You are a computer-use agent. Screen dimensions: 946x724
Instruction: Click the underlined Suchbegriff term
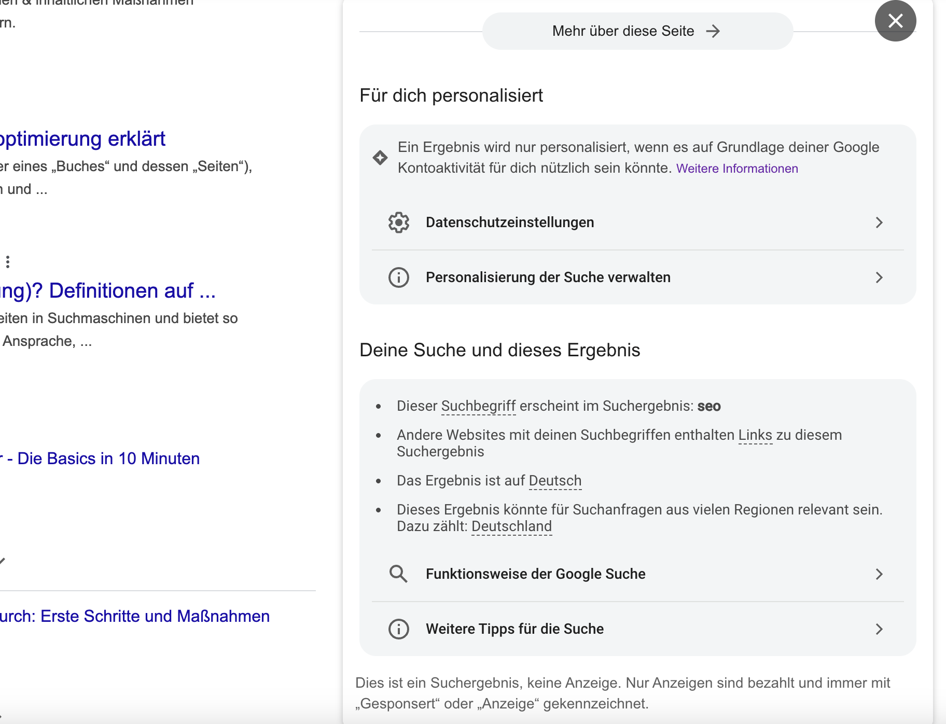(478, 406)
